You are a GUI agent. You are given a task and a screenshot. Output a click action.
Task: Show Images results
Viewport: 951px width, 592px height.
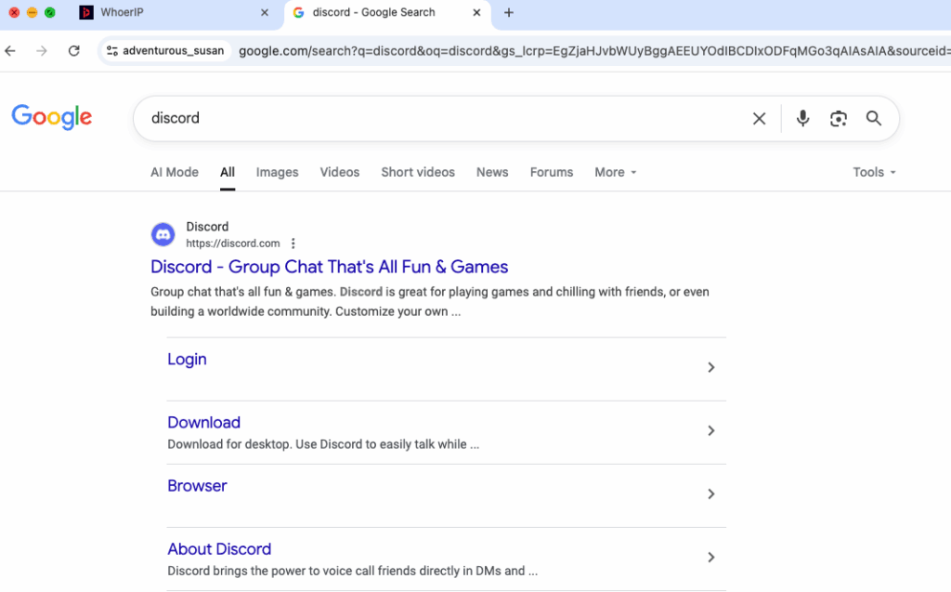(x=277, y=173)
